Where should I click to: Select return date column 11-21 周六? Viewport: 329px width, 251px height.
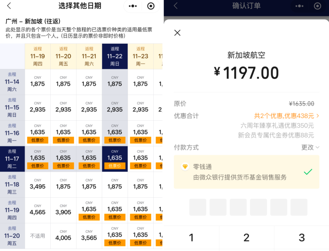[x=89, y=56]
